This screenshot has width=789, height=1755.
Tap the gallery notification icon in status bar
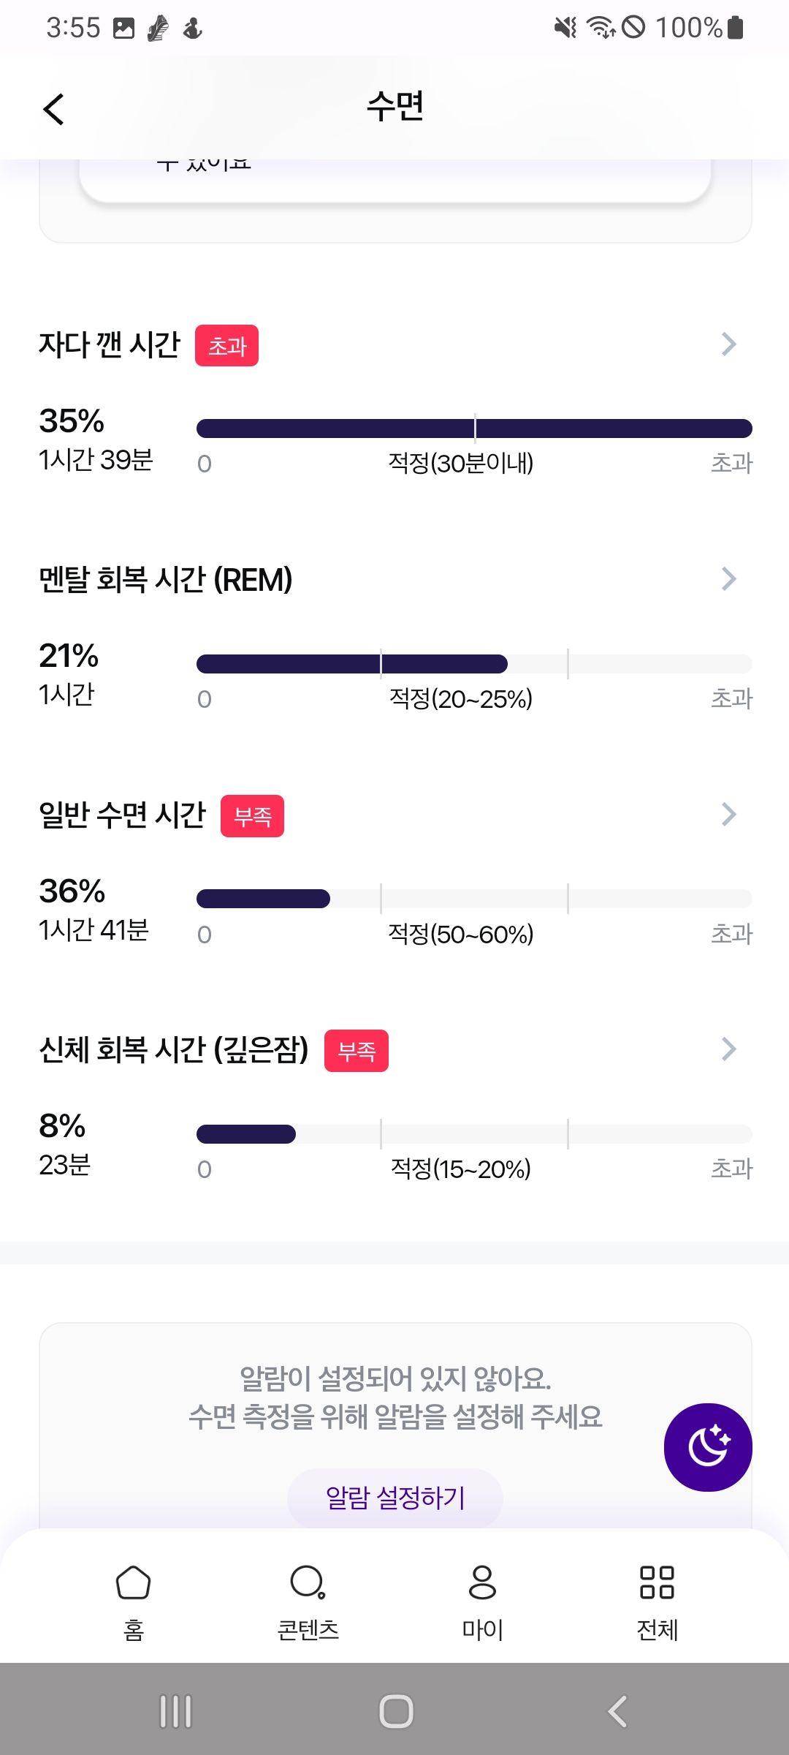click(x=124, y=29)
